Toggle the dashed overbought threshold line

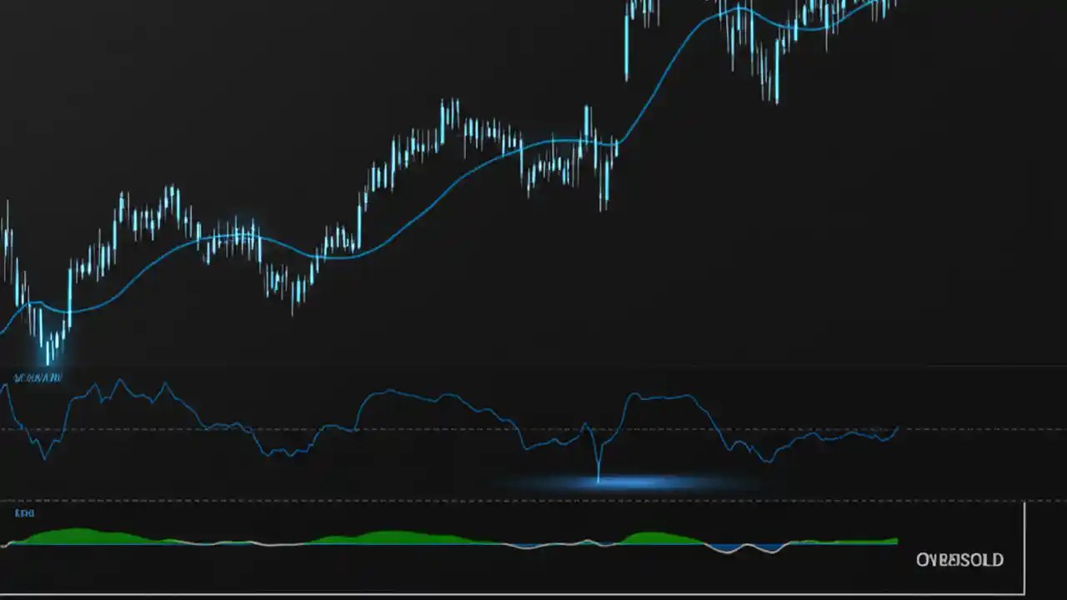[333, 427]
